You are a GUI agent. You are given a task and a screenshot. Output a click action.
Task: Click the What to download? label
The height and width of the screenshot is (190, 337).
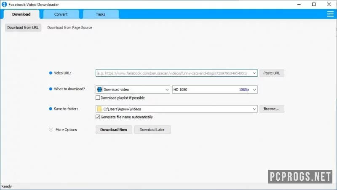tap(70, 89)
